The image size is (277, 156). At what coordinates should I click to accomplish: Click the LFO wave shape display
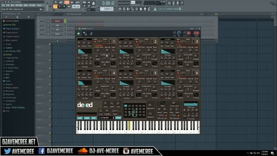(x=163, y=103)
